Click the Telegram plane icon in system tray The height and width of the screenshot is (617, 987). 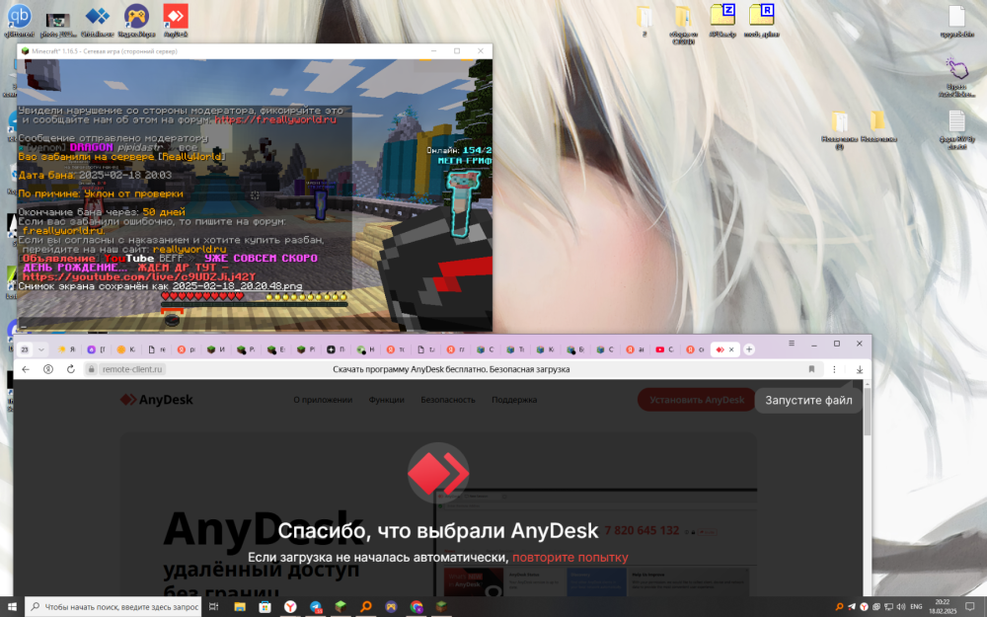click(x=852, y=607)
